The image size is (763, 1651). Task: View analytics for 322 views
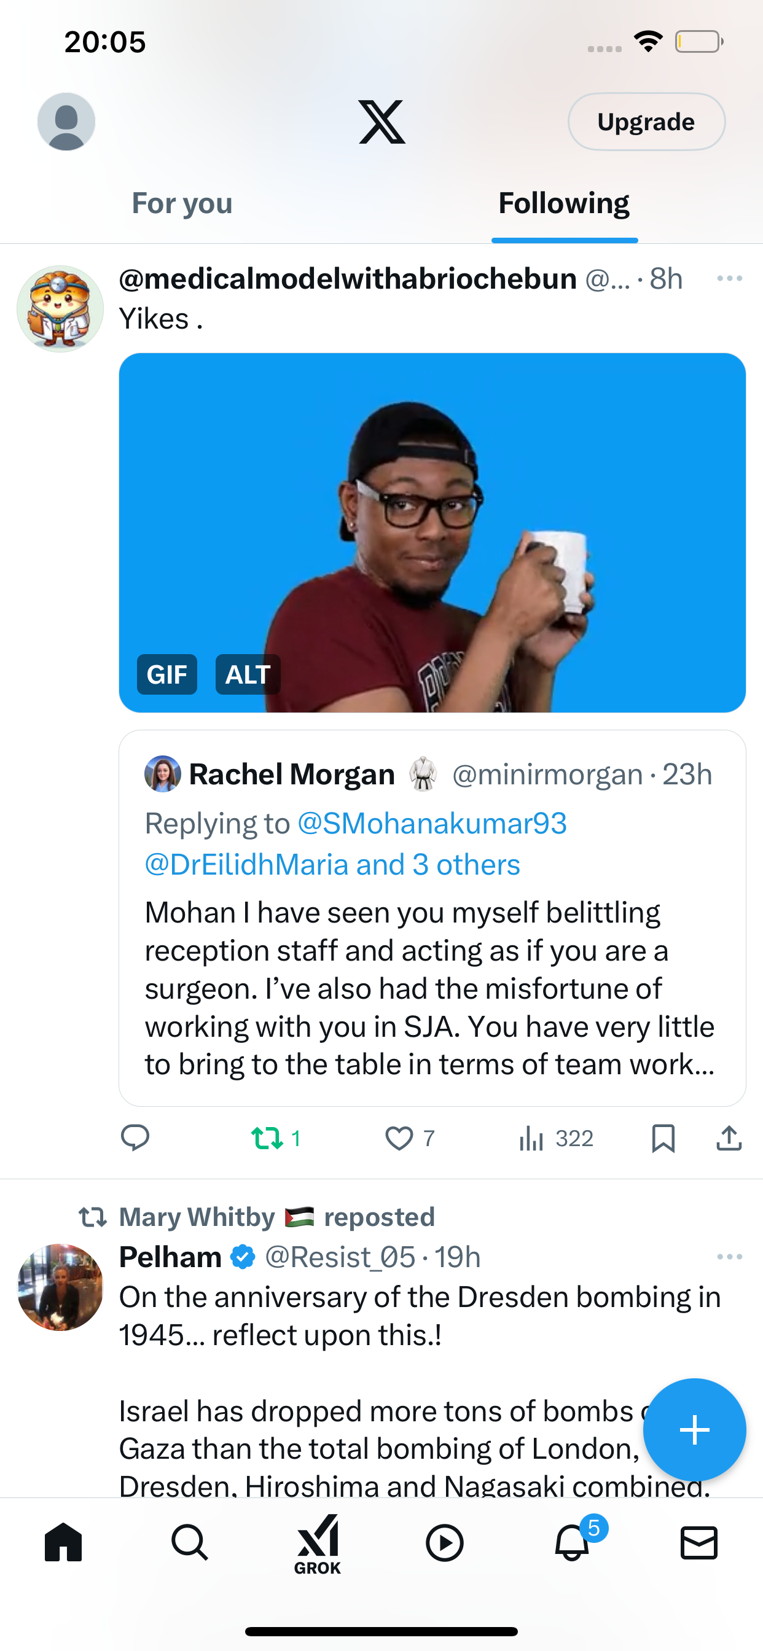pos(556,1138)
